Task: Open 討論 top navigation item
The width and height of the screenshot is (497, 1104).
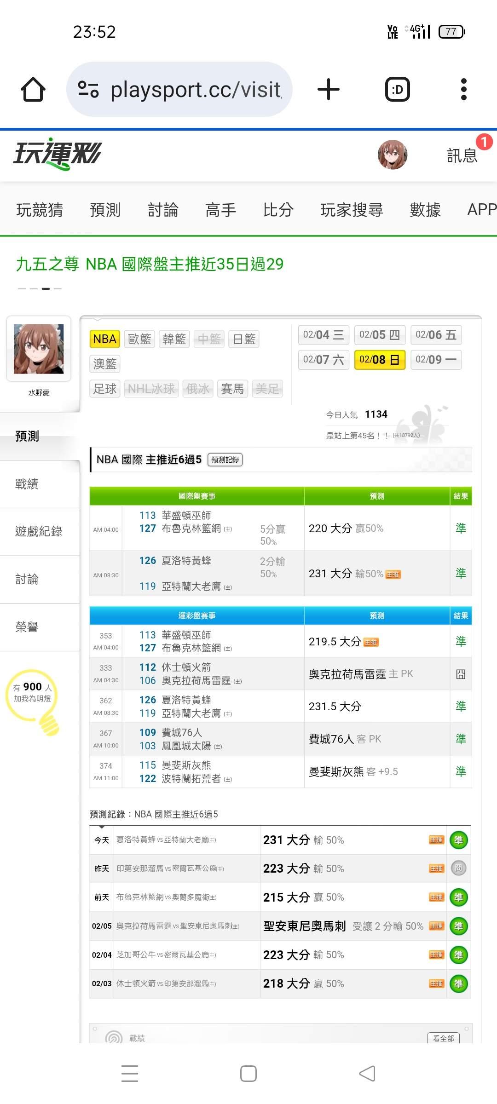Action: 163,210
